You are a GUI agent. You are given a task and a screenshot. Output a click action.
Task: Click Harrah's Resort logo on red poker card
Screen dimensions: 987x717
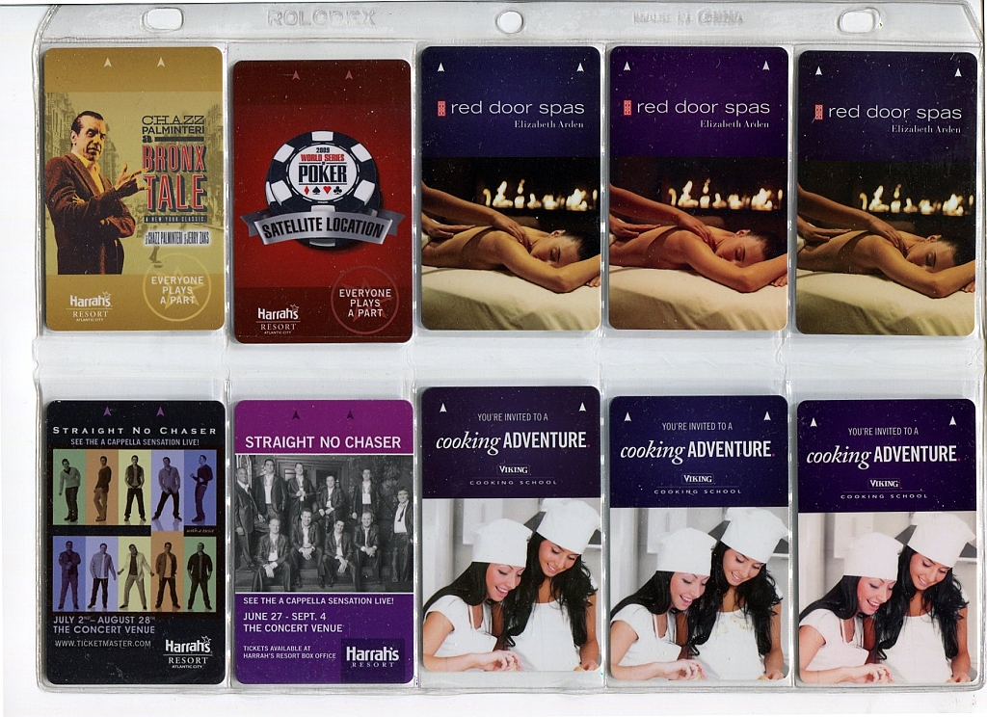[278, 319]
